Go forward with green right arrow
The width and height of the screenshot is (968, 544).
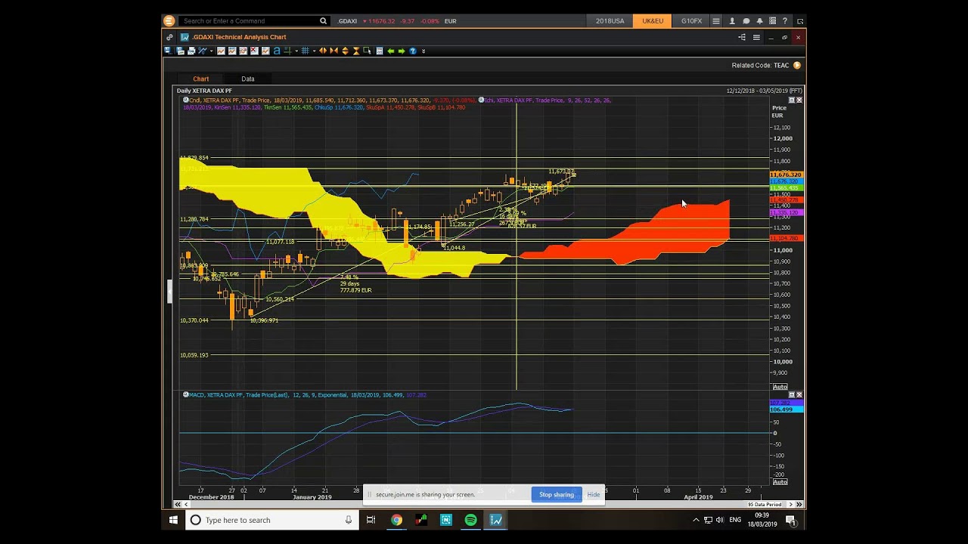[x=402, y=51]
